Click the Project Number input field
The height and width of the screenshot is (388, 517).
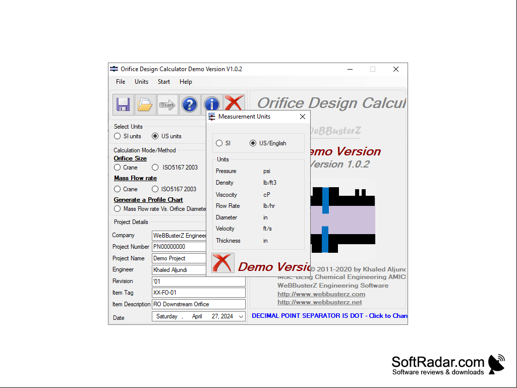click(x=179, y=247)
